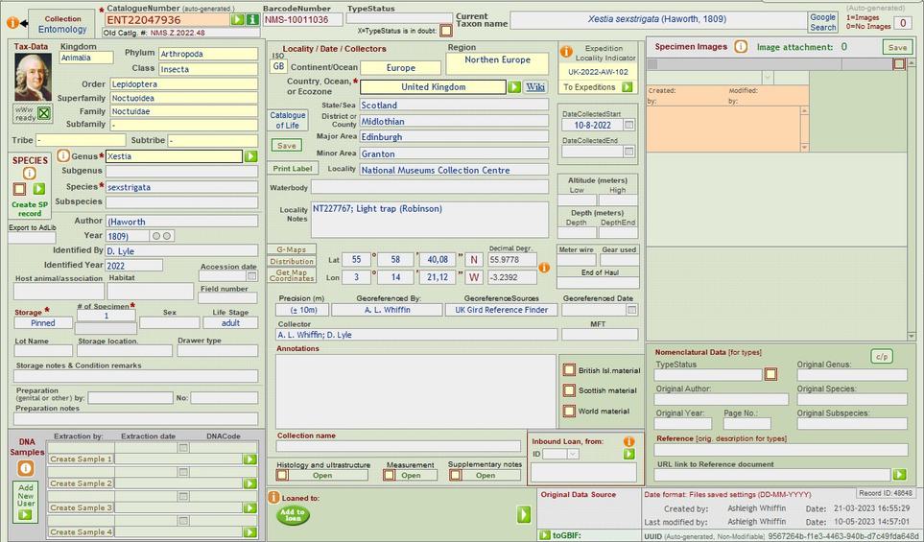Click the Google Search button
Viewport: 924px width, 542px height.
click(x=822, y=22)
